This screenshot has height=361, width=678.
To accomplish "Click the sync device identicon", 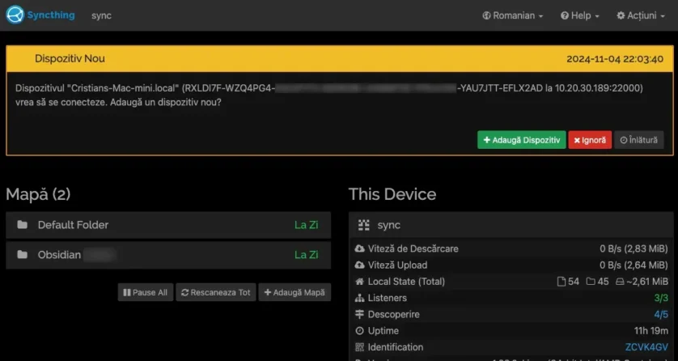I will pos(363,225).
